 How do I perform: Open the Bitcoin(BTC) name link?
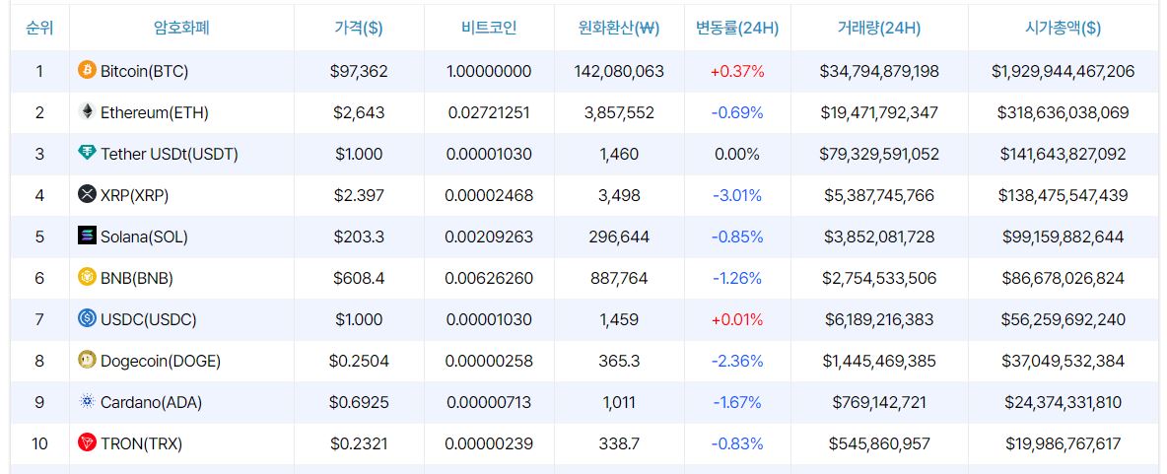[x=144, y=71]
